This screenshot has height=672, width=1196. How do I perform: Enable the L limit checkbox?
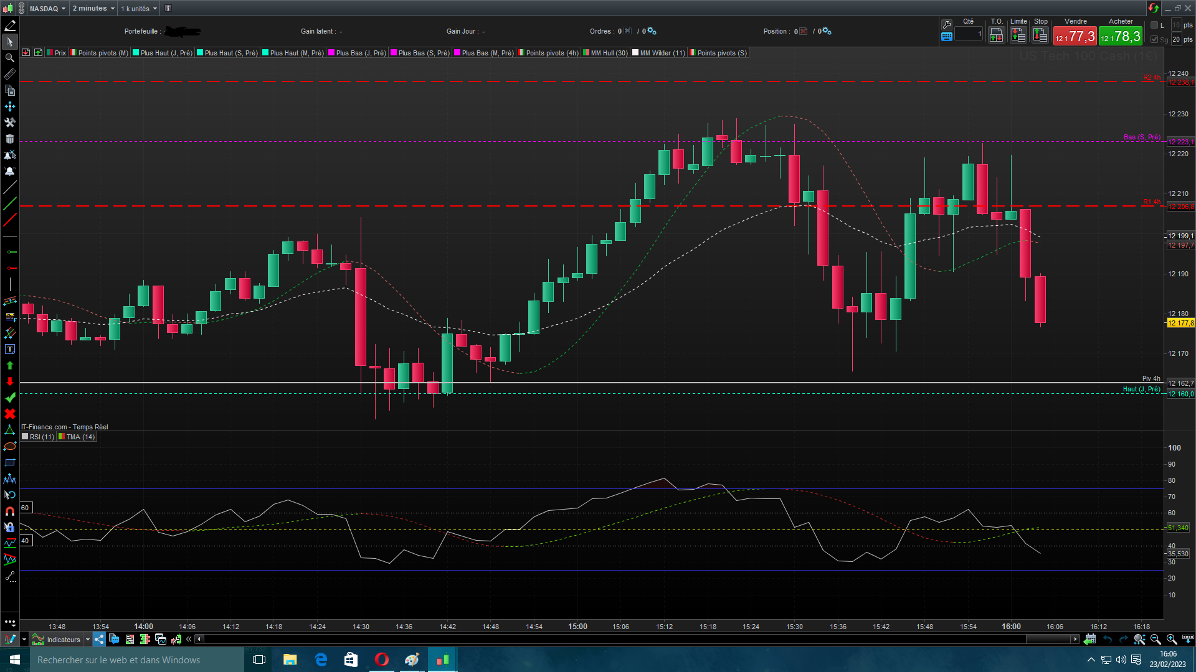[x=1154, y=25]
